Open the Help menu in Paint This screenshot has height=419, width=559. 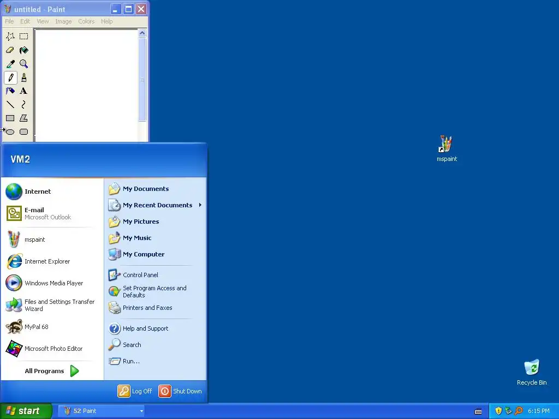(x=106, y=21)
